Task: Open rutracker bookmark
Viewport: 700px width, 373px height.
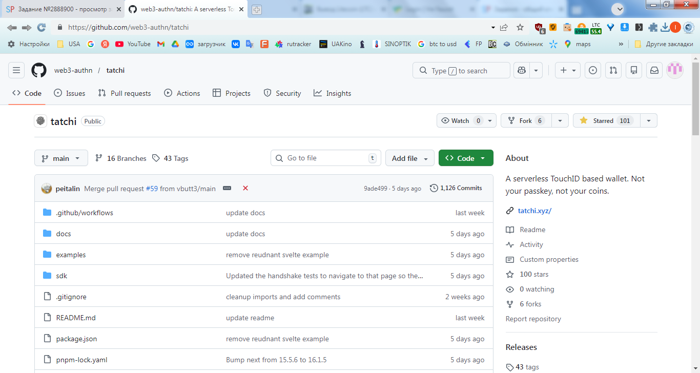Action: (x=294, y=44)
